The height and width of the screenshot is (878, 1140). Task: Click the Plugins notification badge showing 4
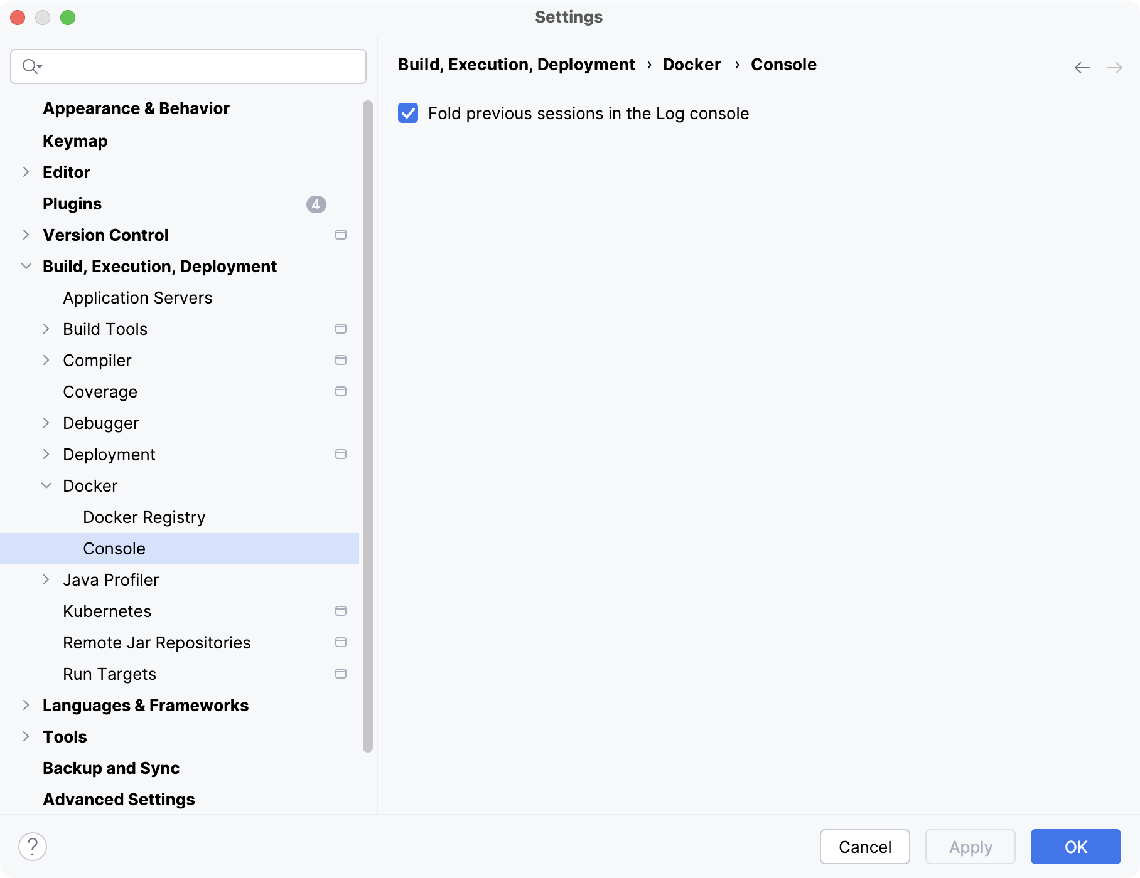[316, 204]
